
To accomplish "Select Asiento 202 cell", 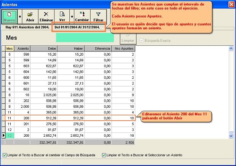I will pos(22,101).
